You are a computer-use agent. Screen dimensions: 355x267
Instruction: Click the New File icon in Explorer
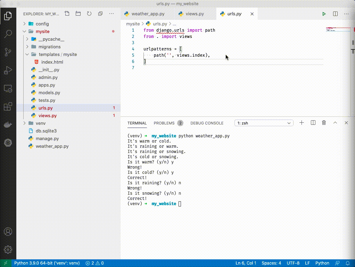click(x=67, y=14)
